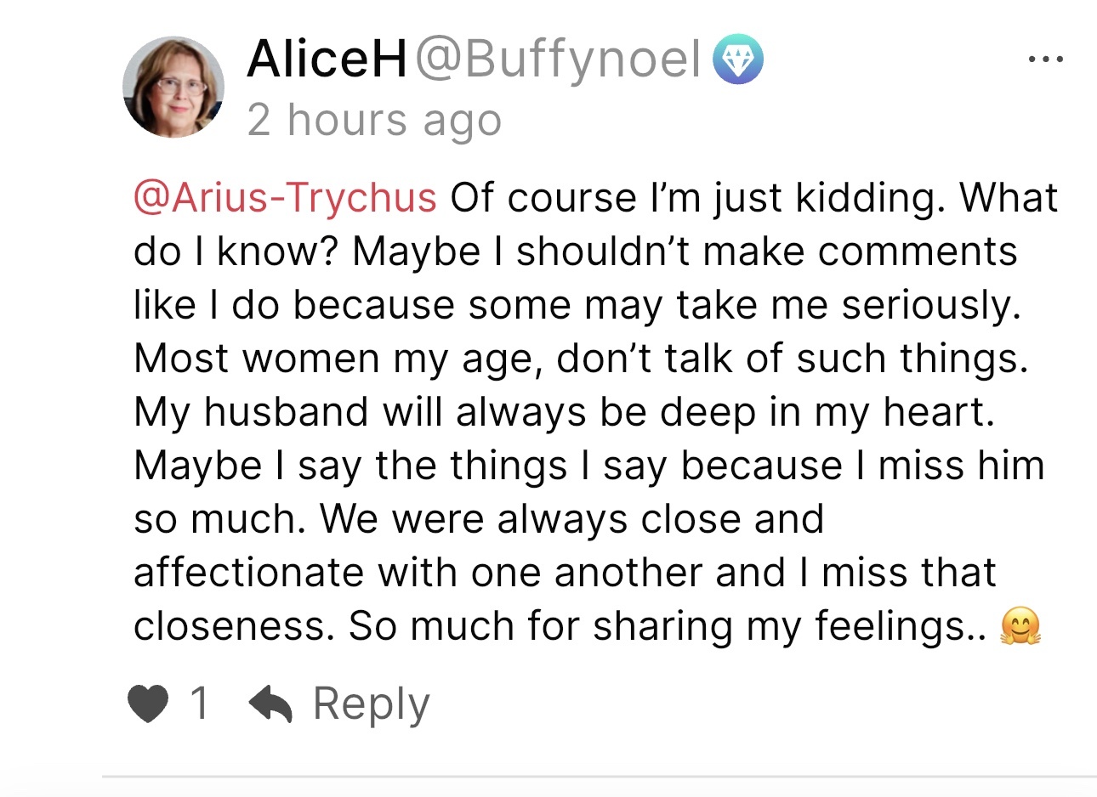Image resolution: width=1097 pixels, height=797 pixels.
Task: Click the phrase "because some may take me seriously"
Action: (x=656, y=305)
